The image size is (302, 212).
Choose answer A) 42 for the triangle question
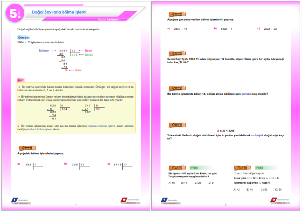click(x=237, y=190)
